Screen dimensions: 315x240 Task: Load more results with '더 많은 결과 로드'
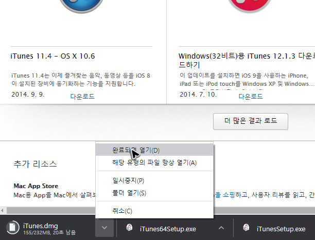(251, 121)
